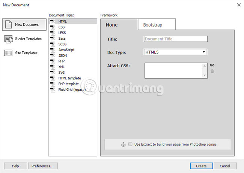
Task: Switch to the None framework tab
Action: 119,25
